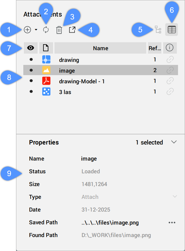Viewport: 185px width, 251px height.
Task: Open the dropdown arrow beside Attach button
Action: pyautogui.click(x=36, y=30)
